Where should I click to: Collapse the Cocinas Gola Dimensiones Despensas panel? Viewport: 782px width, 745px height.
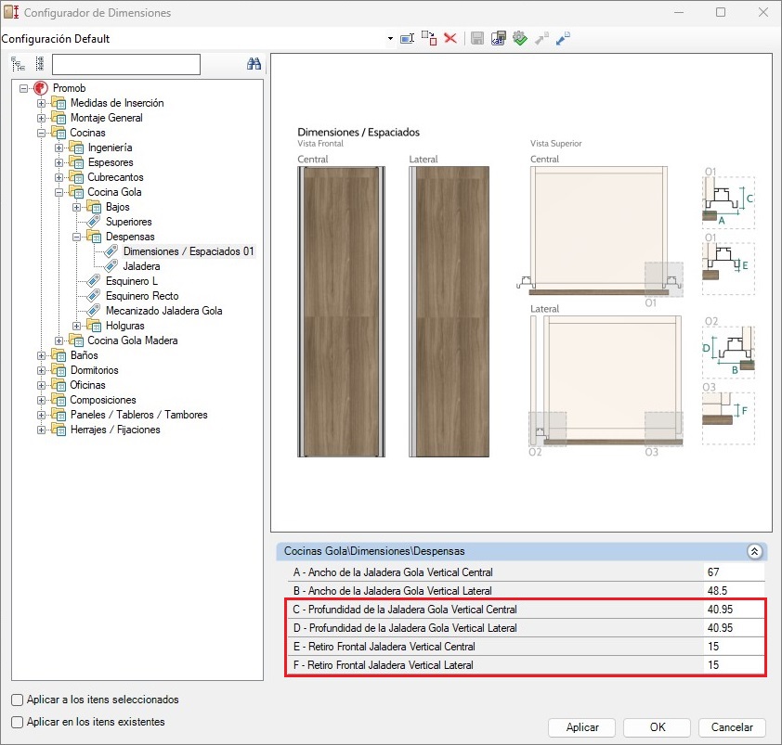click(x=754, y=551)
